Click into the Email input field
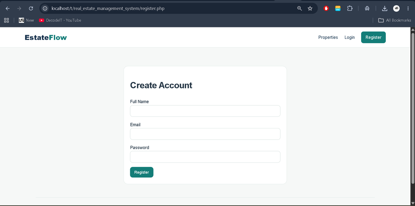This screenshot has height=206, width=415. (x=205, y=134)
